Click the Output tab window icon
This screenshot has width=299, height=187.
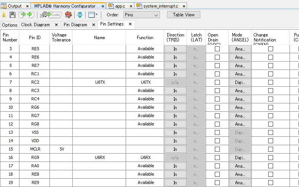click(4, 6)
